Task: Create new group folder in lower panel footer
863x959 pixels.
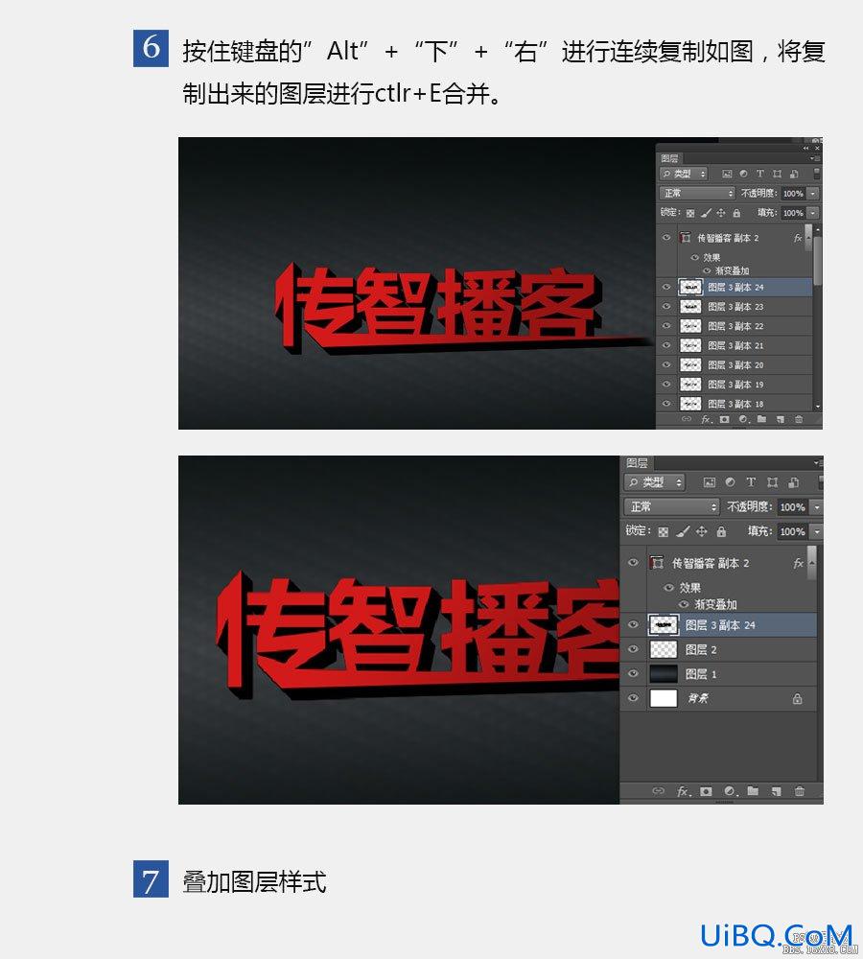Action: point(753,791)
